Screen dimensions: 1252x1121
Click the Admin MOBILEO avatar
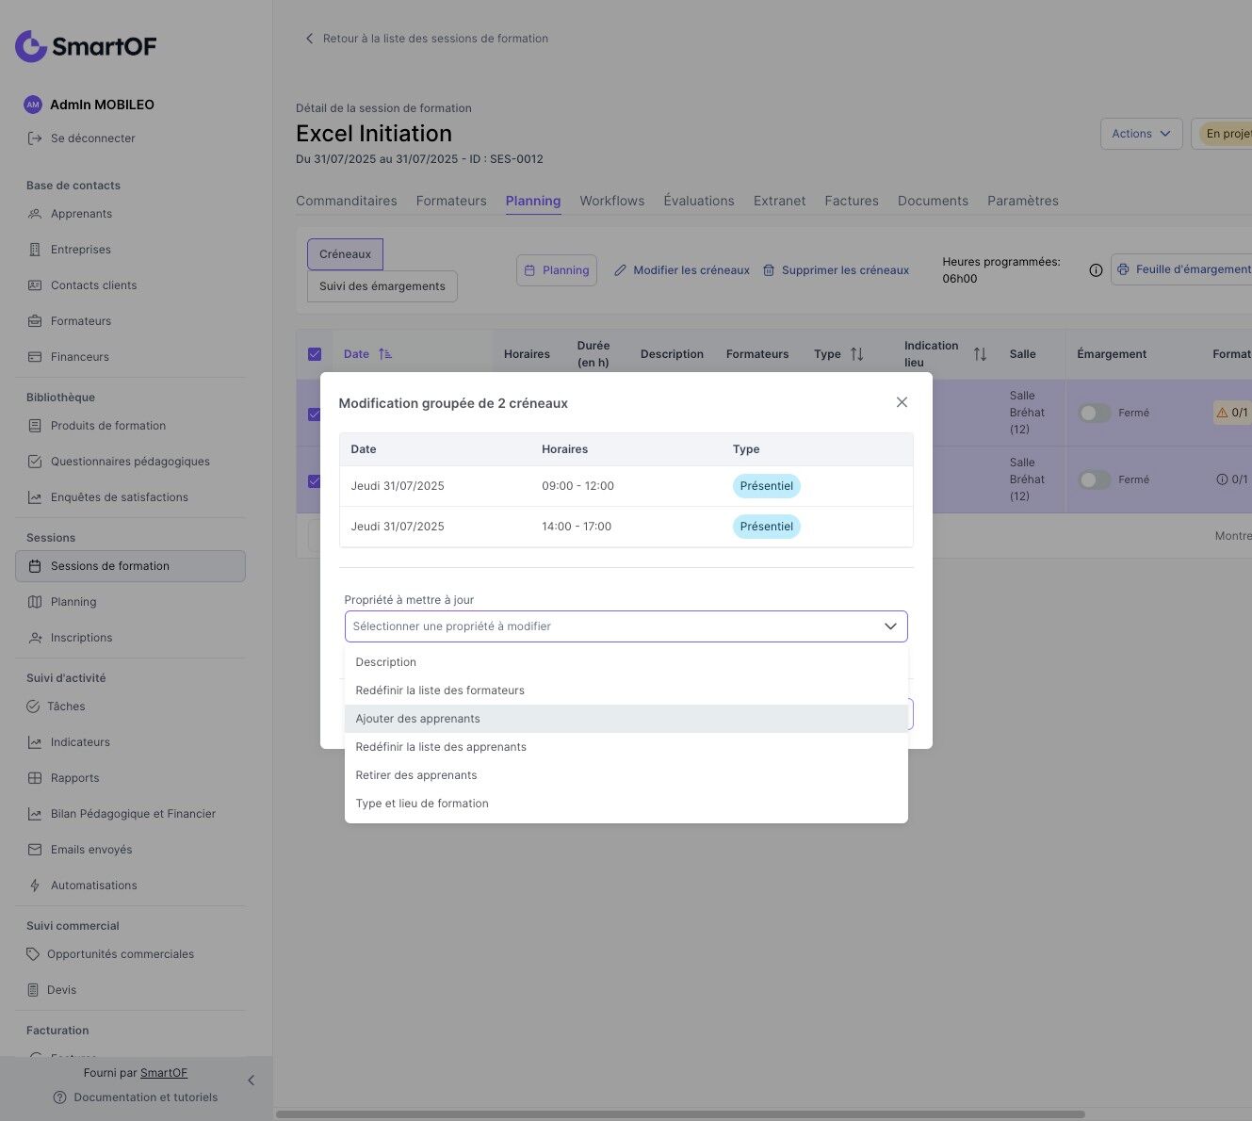coord(33,105)
